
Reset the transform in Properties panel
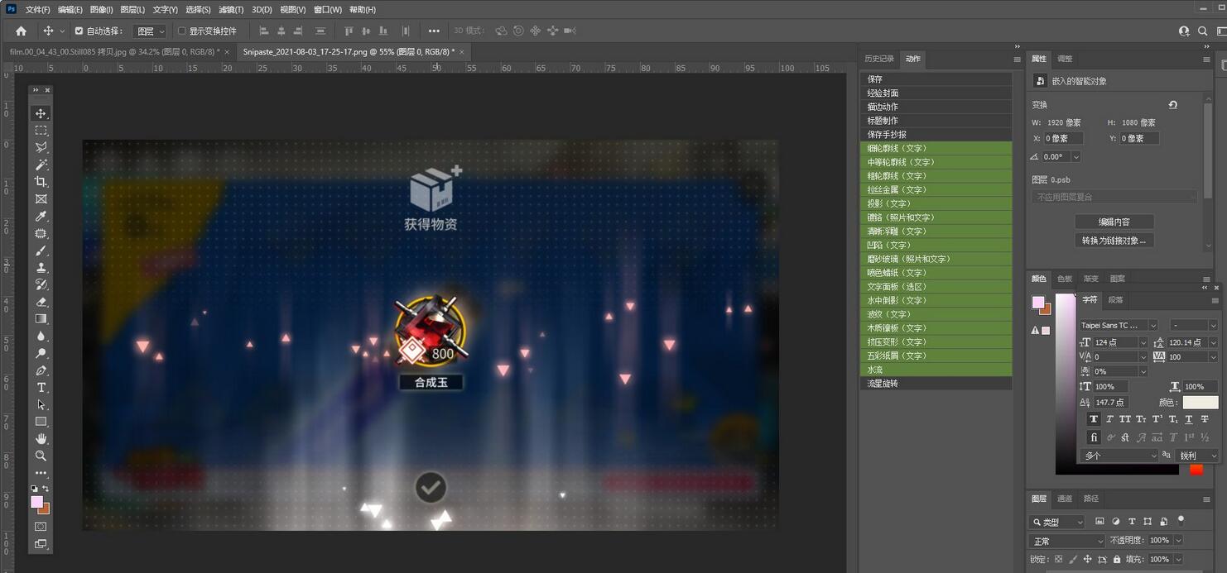1172,105
